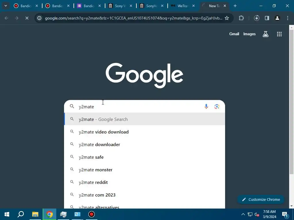Toggle the Chrome side panel

267,18
